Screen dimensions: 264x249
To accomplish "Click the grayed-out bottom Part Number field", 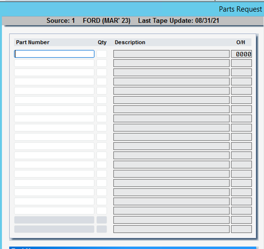I will pos(54,229).
